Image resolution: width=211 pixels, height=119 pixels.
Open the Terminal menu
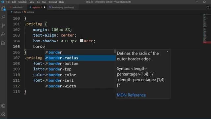[x=53, y=2]
